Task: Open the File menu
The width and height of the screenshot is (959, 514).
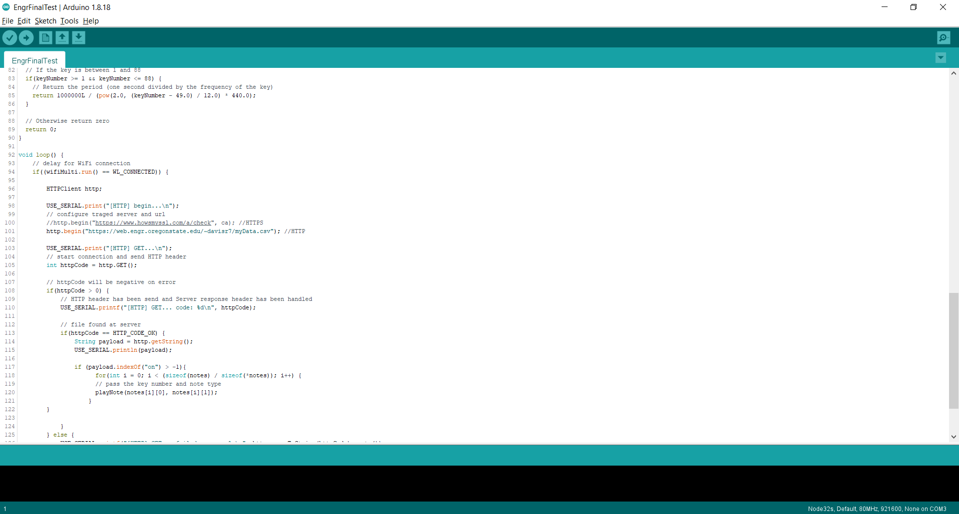Action: point(7,21)
